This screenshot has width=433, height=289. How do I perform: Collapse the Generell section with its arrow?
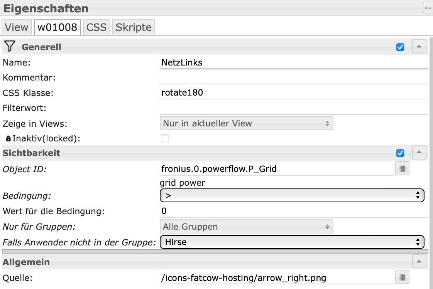[419, 47]
